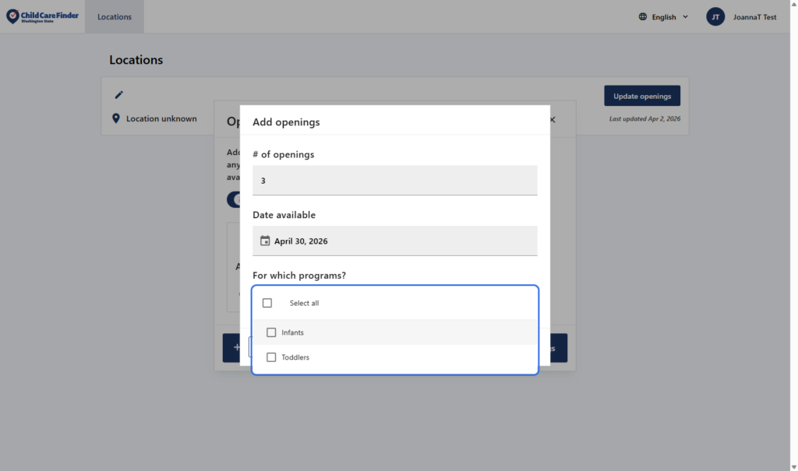Click the globe language icon
The height and width of the screenshot is (471, 798).
tap(643, 16)
